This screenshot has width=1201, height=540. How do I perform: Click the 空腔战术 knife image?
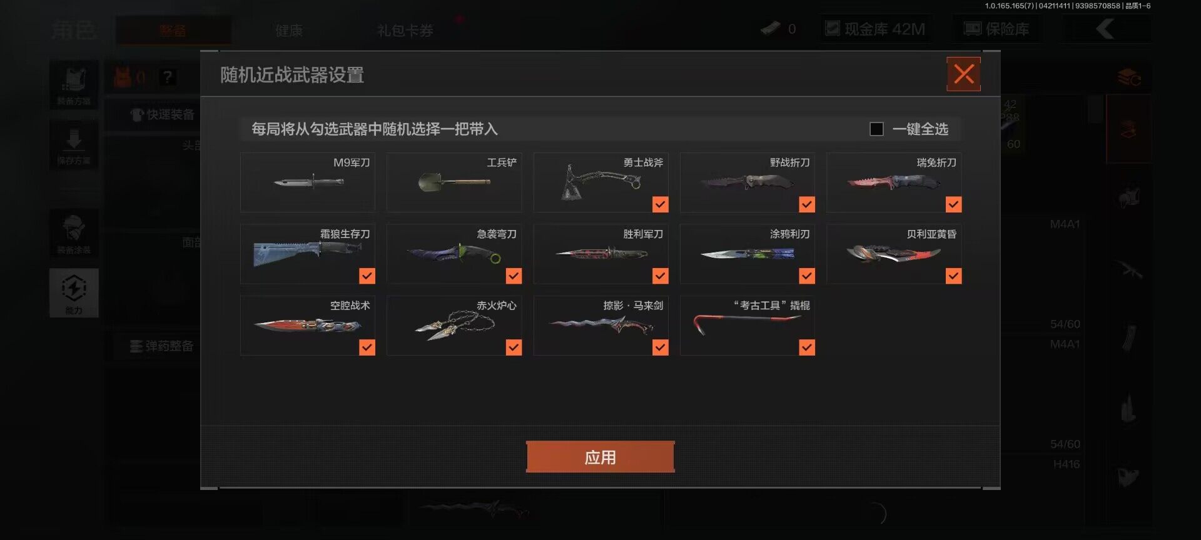point(308,325)
